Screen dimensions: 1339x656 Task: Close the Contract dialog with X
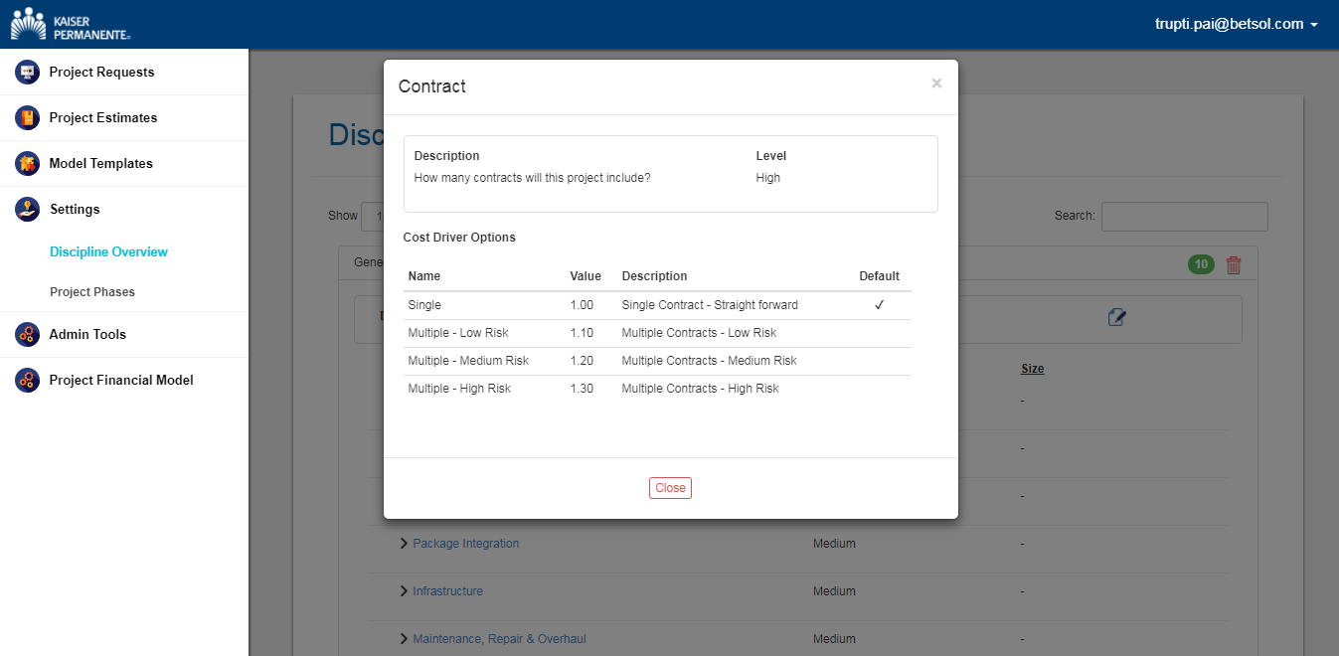[x=936, y=83]
